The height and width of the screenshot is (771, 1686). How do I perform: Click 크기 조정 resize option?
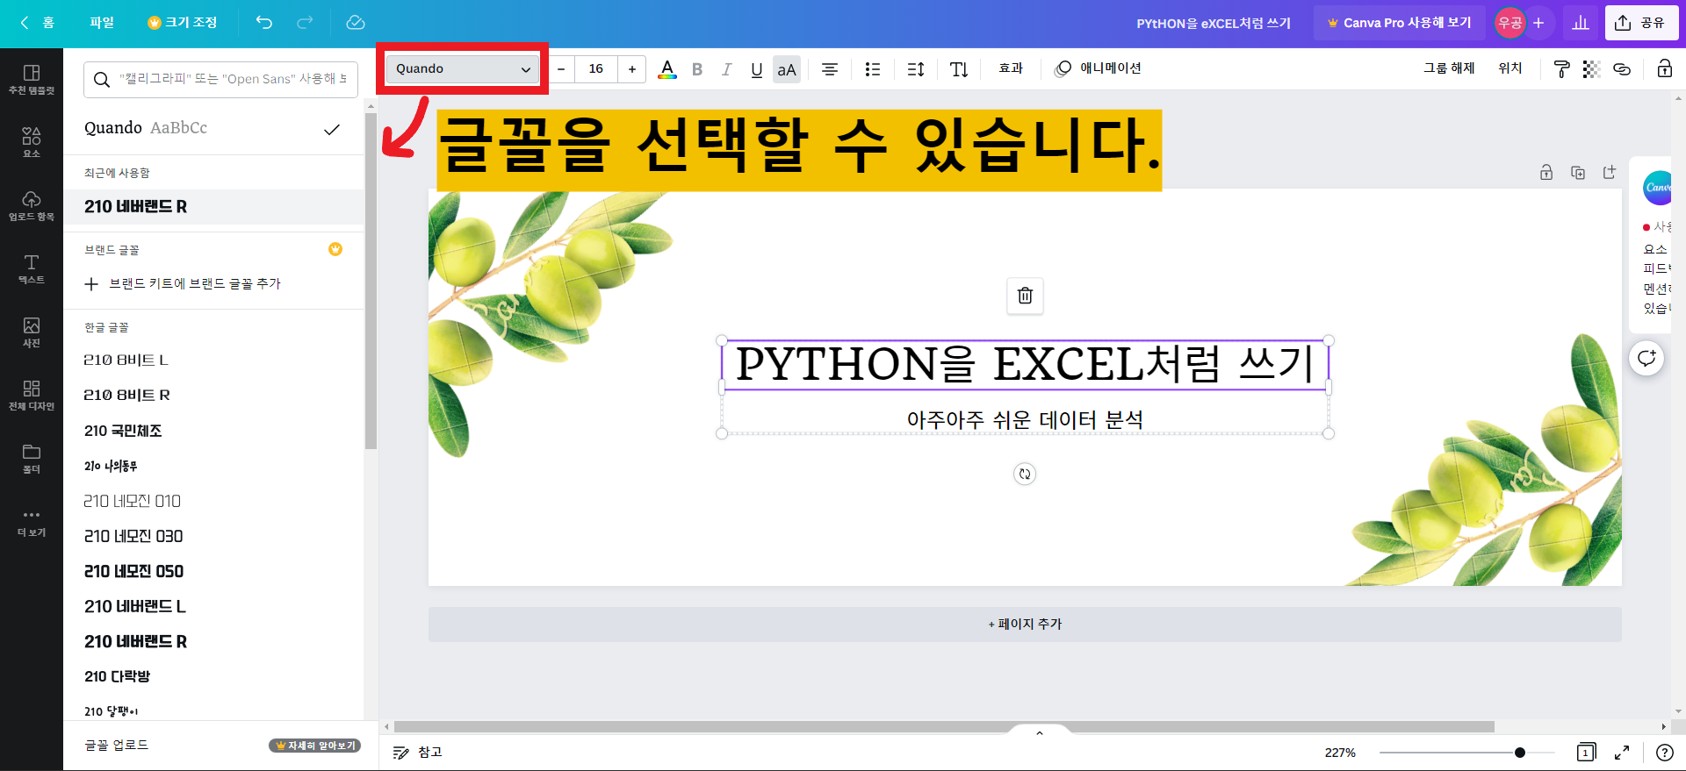(183, 23)
